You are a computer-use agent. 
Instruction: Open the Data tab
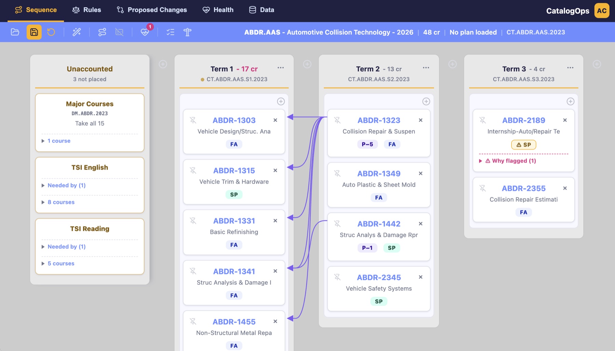(262, 10)
